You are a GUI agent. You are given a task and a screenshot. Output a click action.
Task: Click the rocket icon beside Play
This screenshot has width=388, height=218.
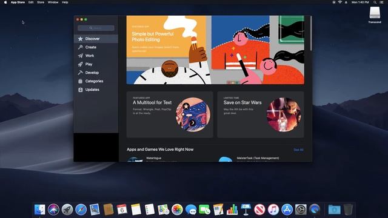pos(80,64)
